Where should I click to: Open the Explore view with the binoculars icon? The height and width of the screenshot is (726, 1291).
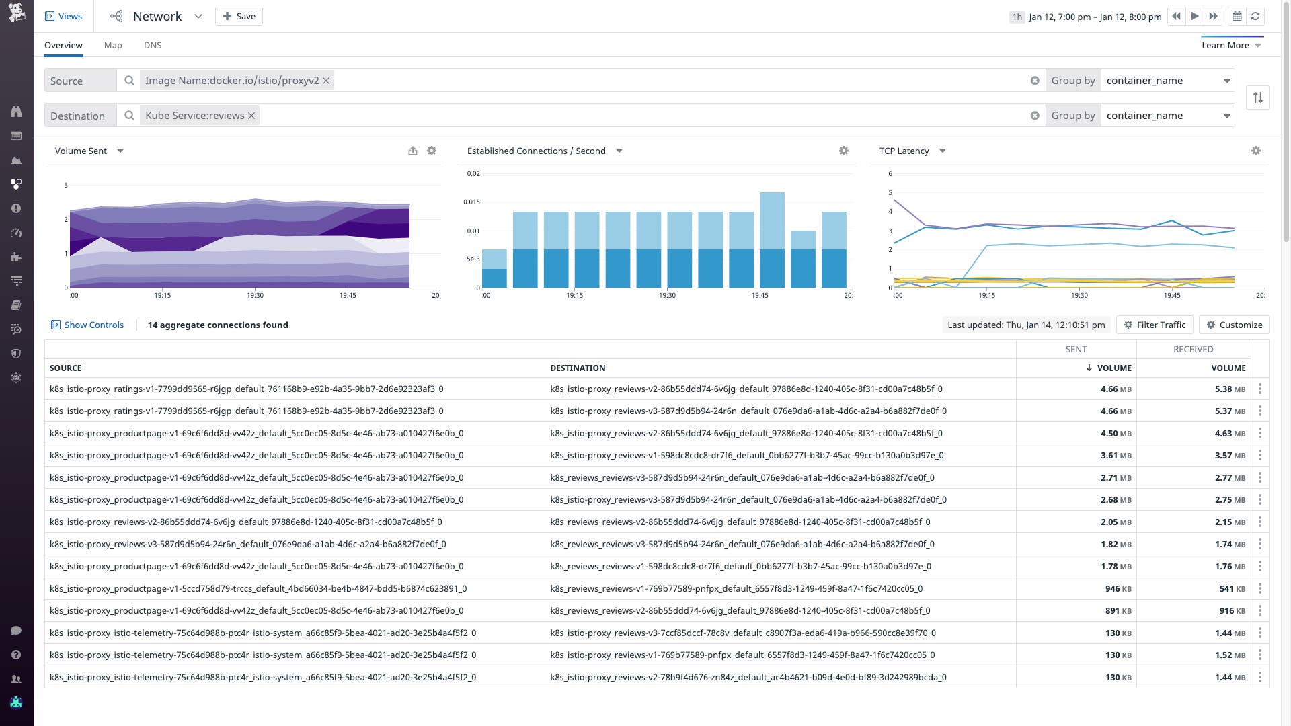16,112
